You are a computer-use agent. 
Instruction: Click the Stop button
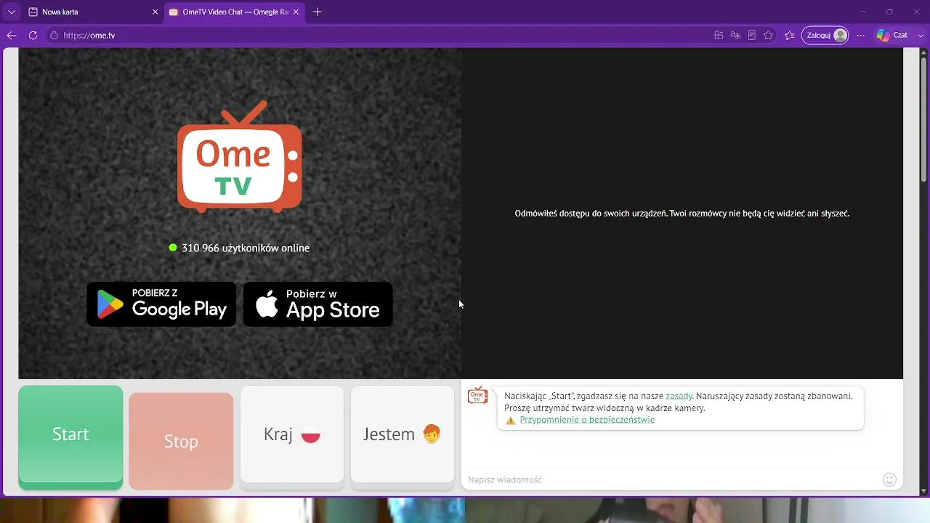181,441
